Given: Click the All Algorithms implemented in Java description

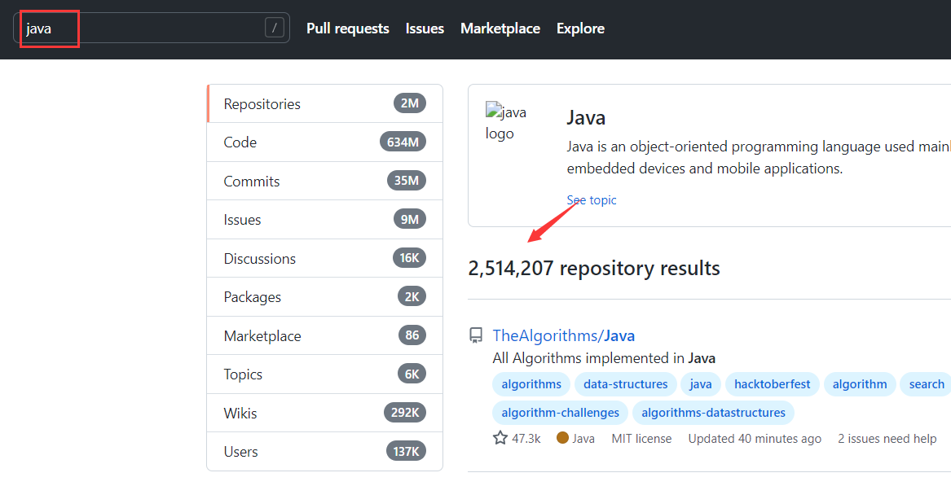Looking at the screenshot, I should click(604, 358).
